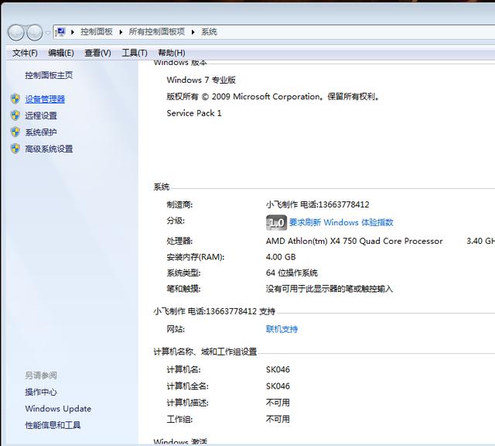Open 操作中心 link
Viewport: 495px width, 446px height.
pos(41,392)
